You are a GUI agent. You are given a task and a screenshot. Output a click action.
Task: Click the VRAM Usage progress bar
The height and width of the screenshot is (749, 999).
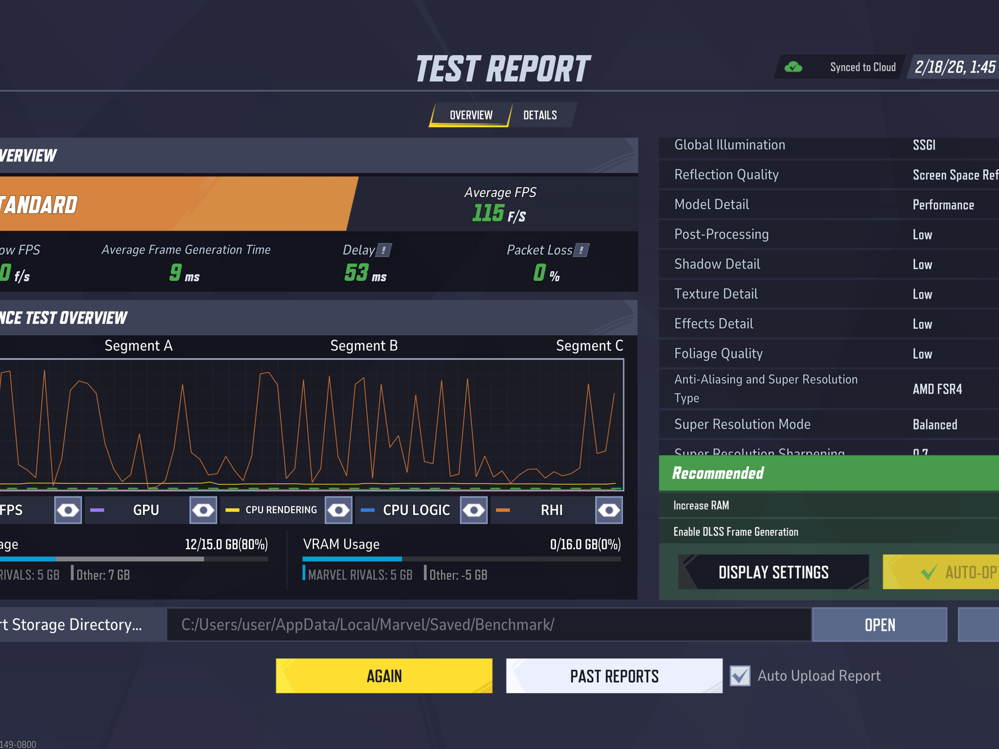[x=461, y=559]
